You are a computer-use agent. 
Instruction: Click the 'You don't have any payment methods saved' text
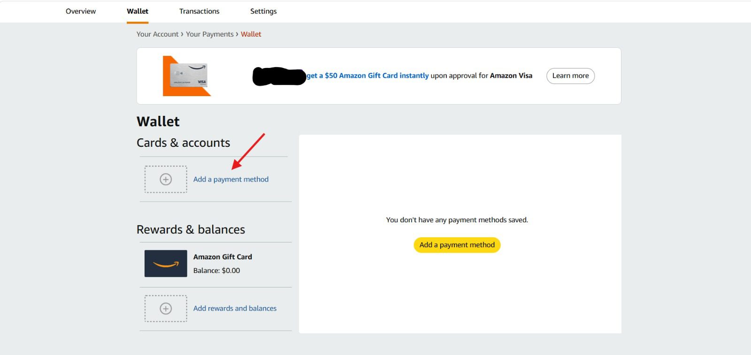(x=457, y=220)
